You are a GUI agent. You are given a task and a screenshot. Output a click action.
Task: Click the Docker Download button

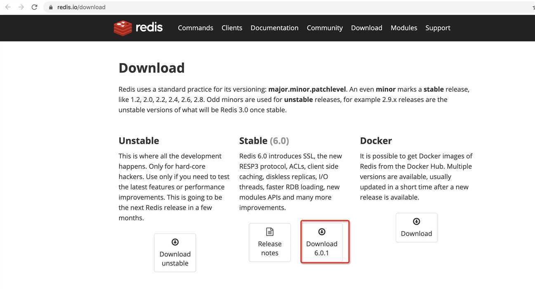(417, 228)
